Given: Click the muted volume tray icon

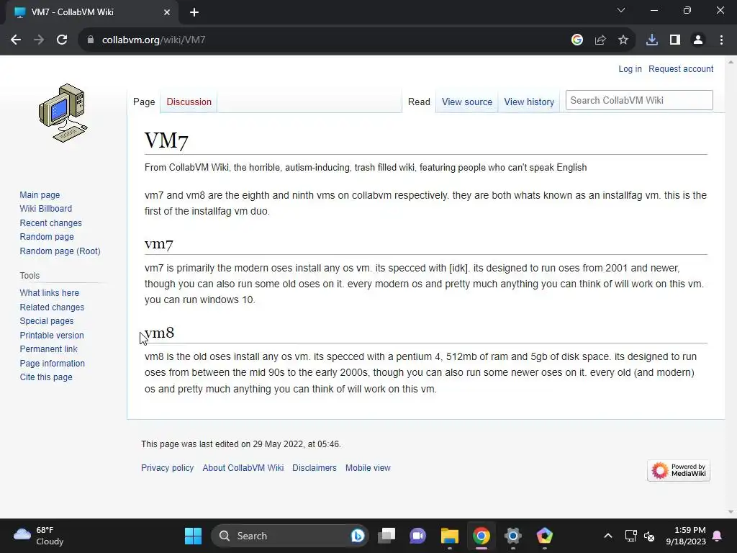Looking at the screenshot, I should pos(649,536).
